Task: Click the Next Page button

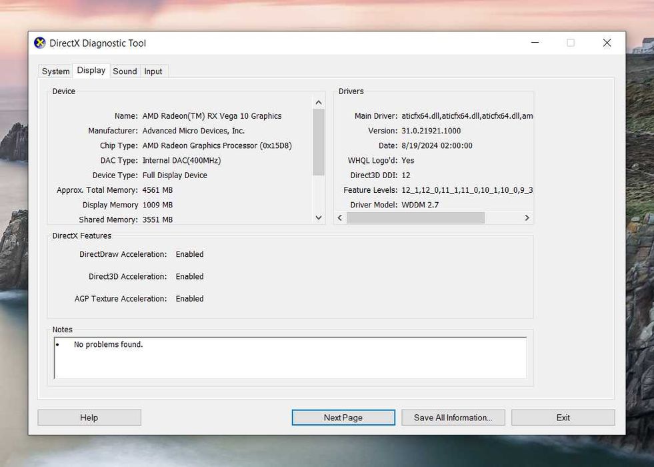Action: tap(343, 418)
